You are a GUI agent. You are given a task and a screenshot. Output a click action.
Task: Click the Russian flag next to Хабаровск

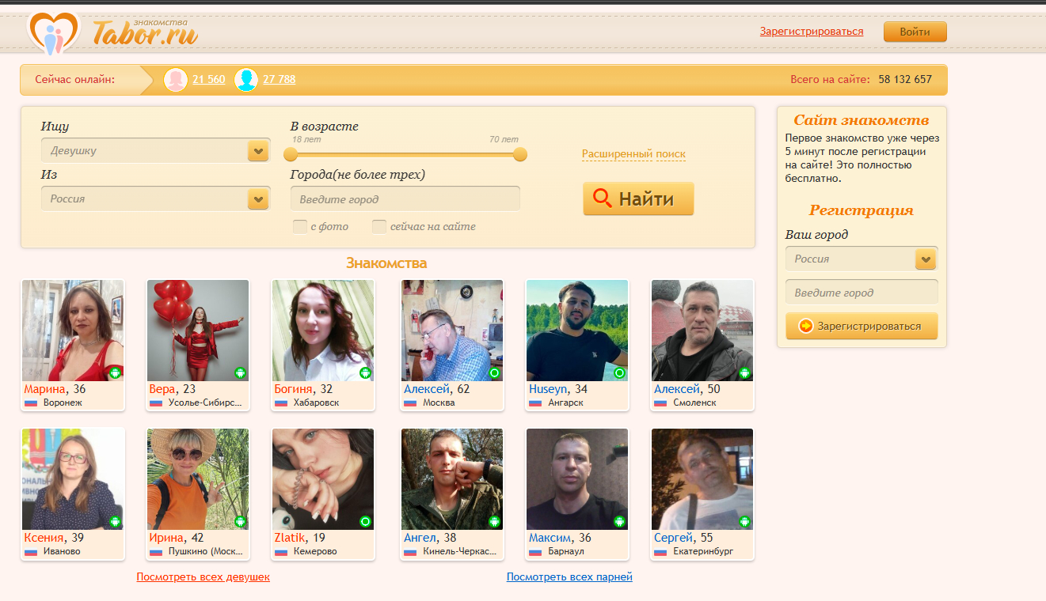pyautogui.click(x=281, y=403)
